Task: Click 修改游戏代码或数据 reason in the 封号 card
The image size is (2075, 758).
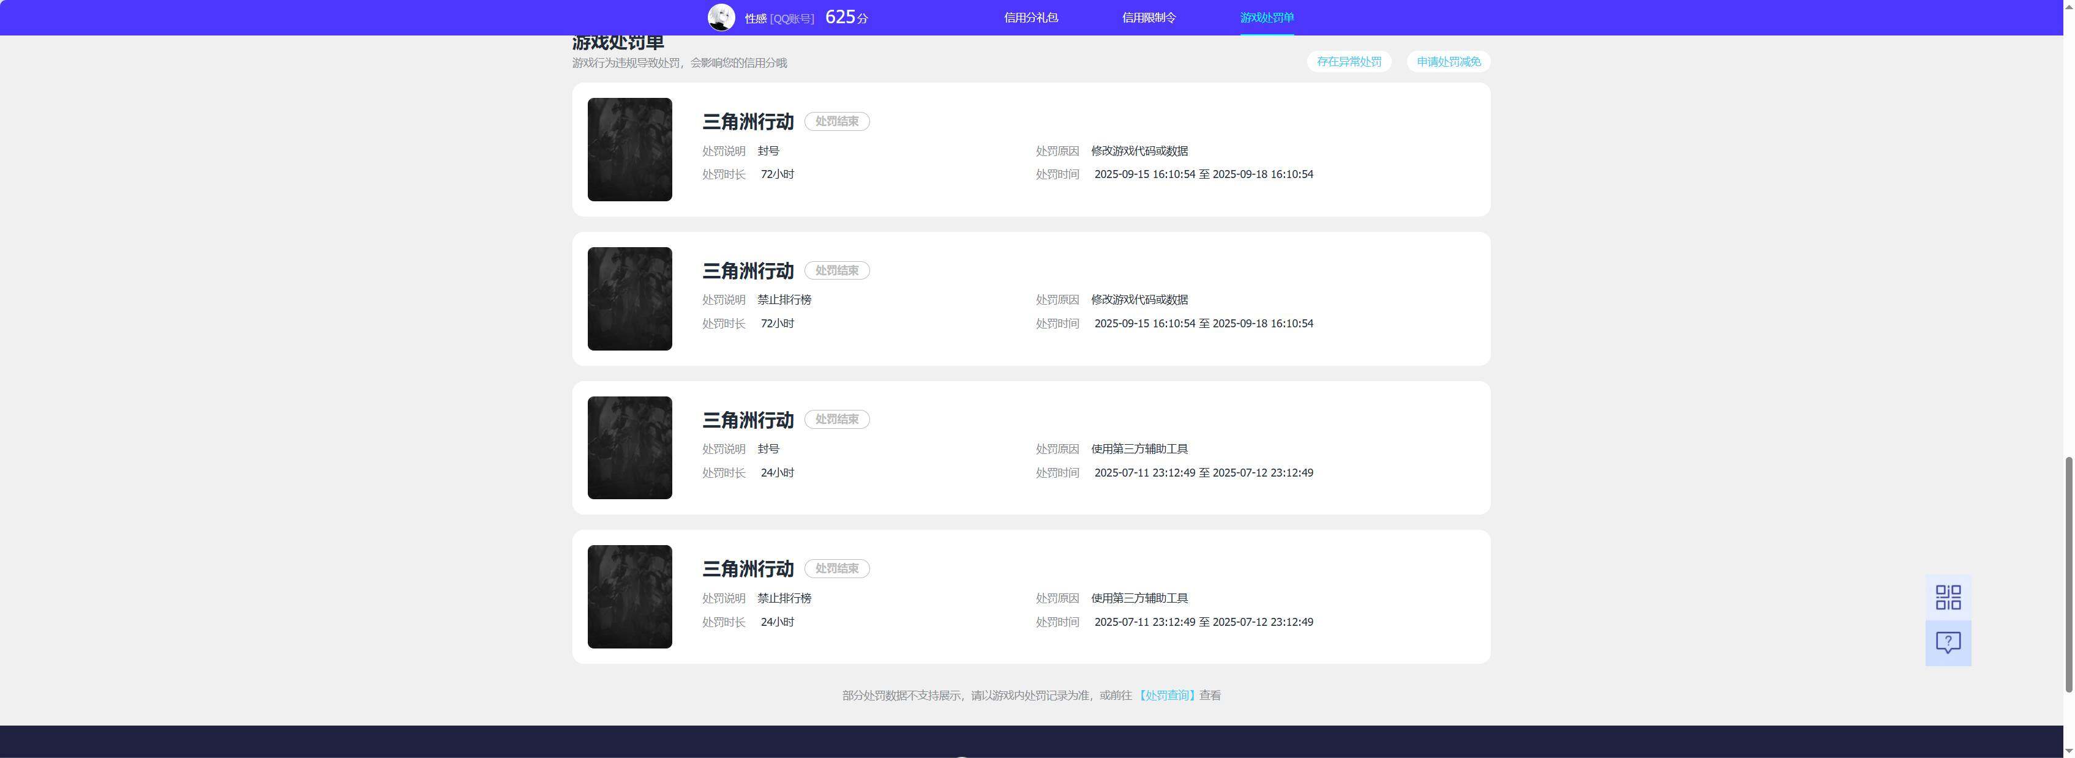Action: (1139, 150)
